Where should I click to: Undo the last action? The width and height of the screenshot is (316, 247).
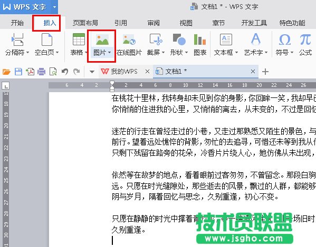pyautogui.click(x=65, y=72)
